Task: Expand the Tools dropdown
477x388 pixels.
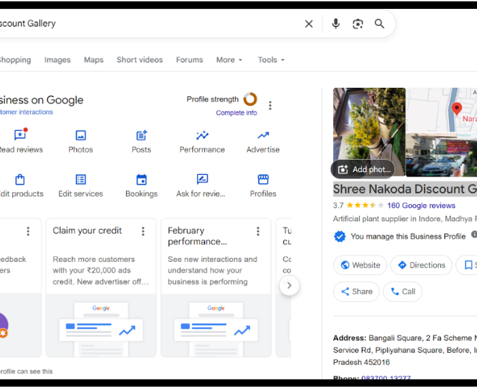Action: [271, 60]
